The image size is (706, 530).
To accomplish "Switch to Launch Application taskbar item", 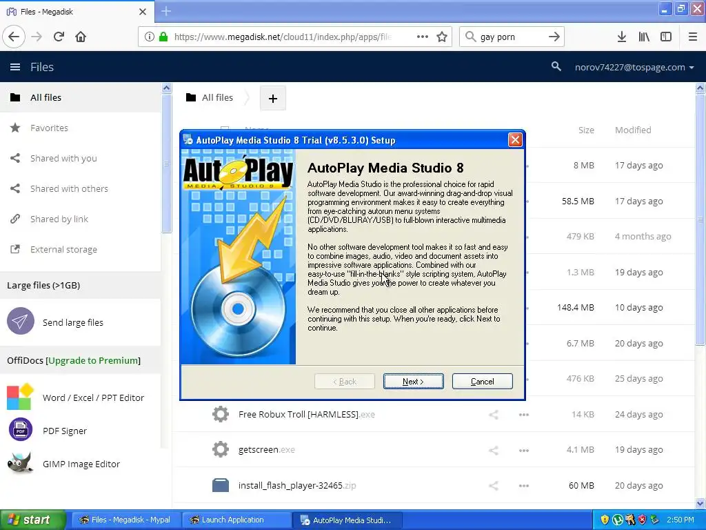I will 237,520.
